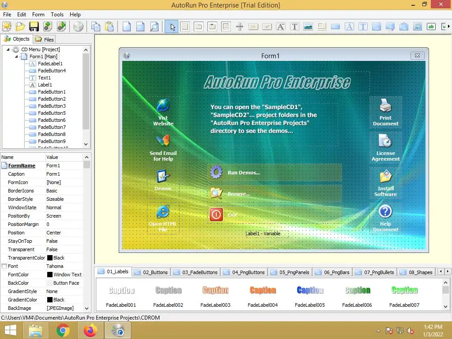Select the label A tool with serif letter
Viewport: 452px width, 339px height.
click(280, 26)
